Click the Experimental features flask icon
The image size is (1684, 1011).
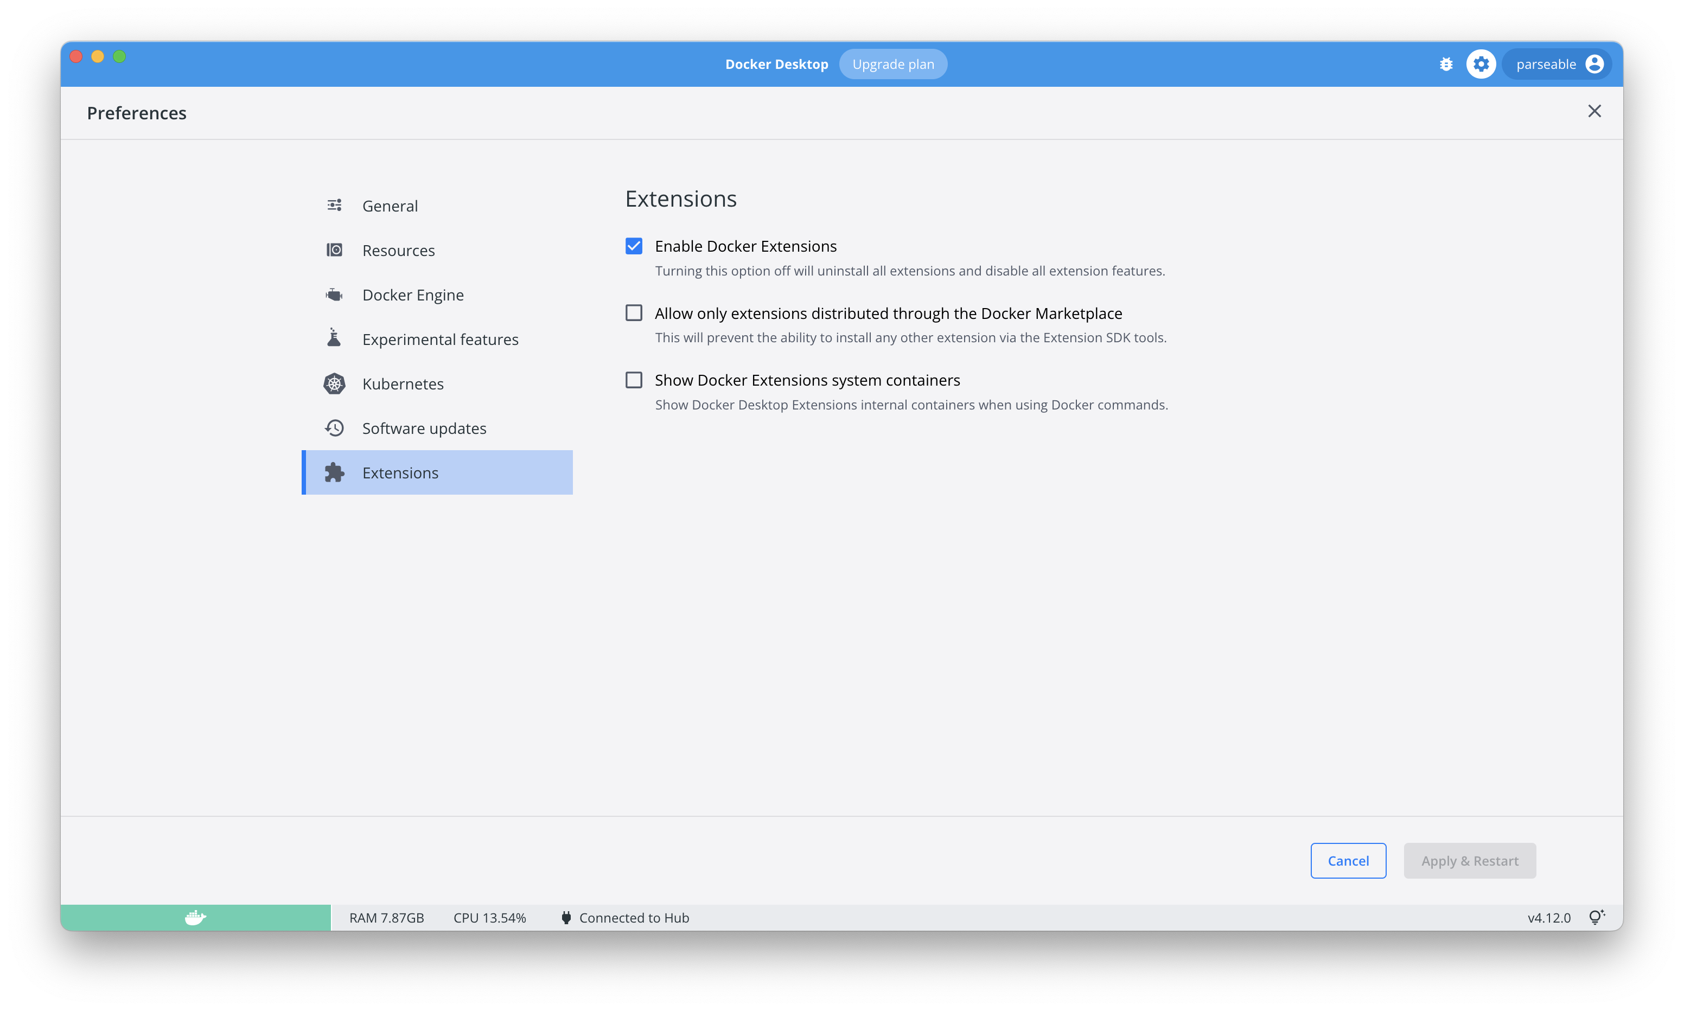pyautogui.click(x=334, y=338)
